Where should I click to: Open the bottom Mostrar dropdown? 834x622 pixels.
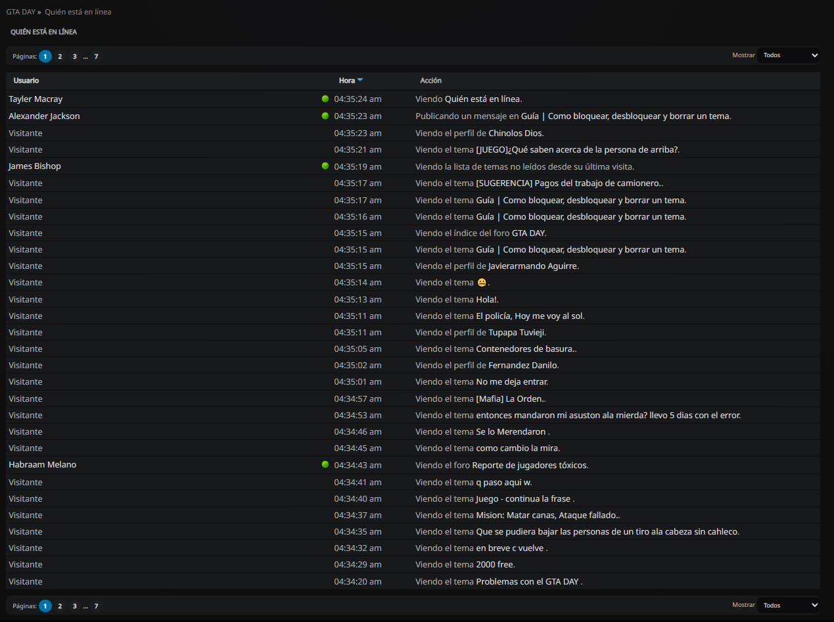[788, 605]
